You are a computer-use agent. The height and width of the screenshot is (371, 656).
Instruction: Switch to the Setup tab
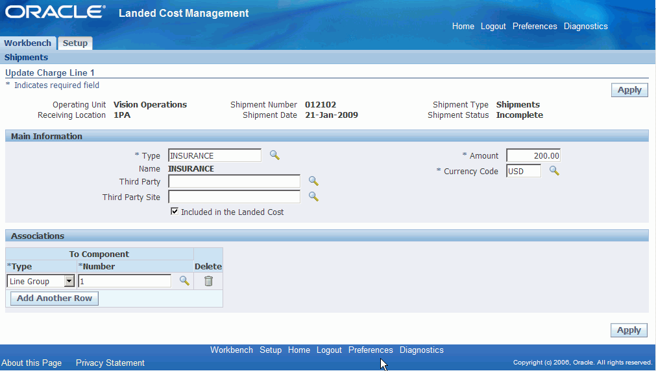[x=75, y=43]
